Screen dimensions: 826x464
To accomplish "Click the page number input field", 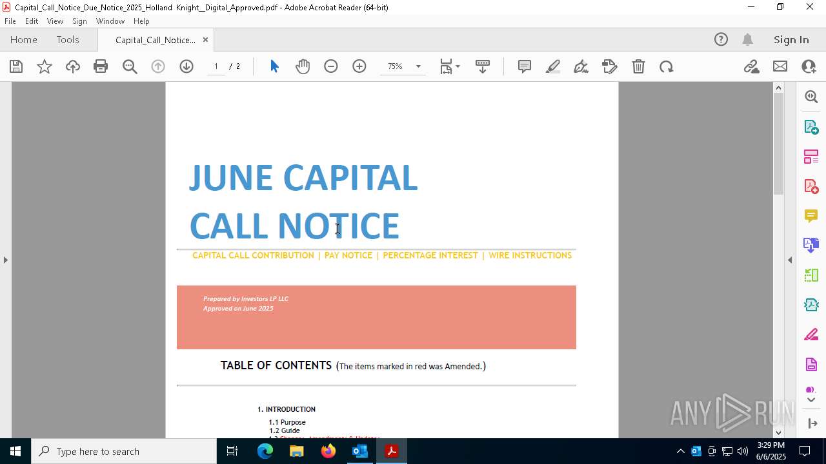I will click(x=216, y=66).
